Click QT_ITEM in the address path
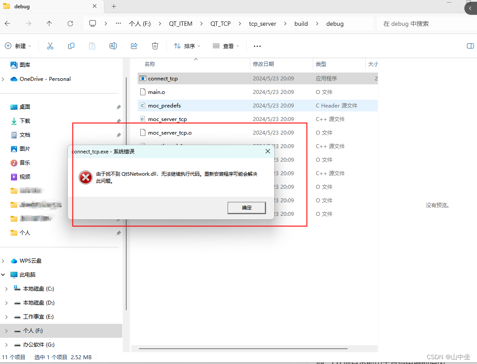The image size is (477, 364). tap(181, 24)
